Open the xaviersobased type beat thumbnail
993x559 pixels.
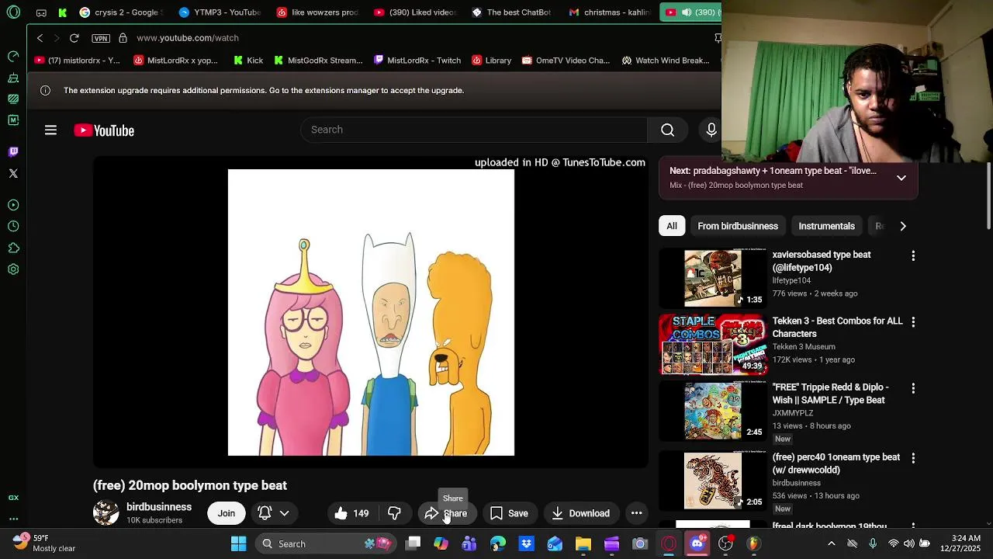click(x=713, y=278)
